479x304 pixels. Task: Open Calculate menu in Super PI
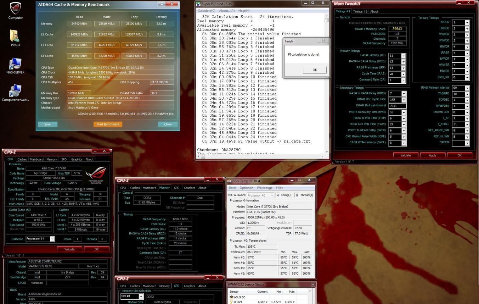pos(207,11)
